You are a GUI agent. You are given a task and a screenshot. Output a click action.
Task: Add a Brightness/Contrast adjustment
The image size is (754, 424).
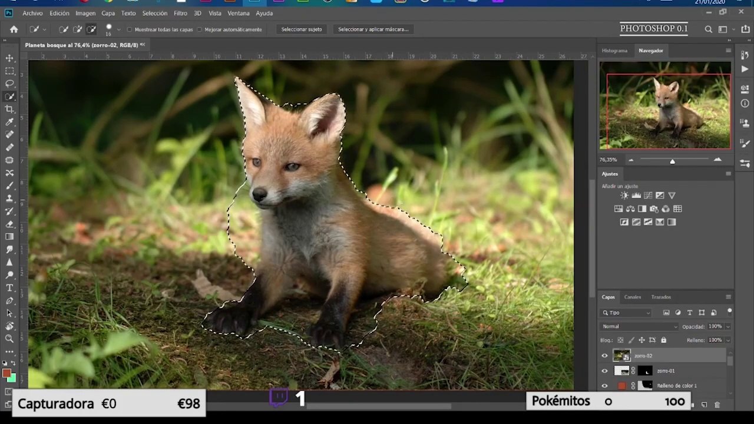pyautogui.click(x=624, y=196)
